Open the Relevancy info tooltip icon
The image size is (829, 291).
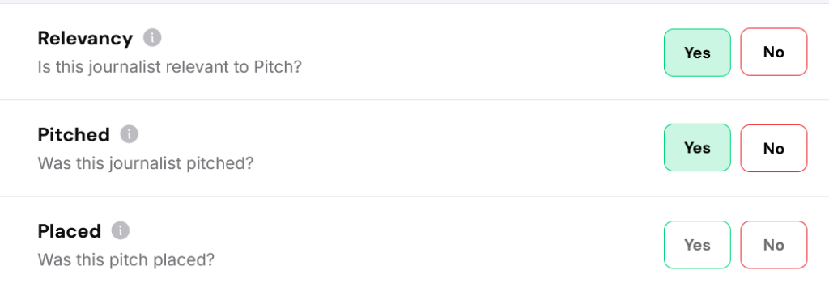click(152, 38)
